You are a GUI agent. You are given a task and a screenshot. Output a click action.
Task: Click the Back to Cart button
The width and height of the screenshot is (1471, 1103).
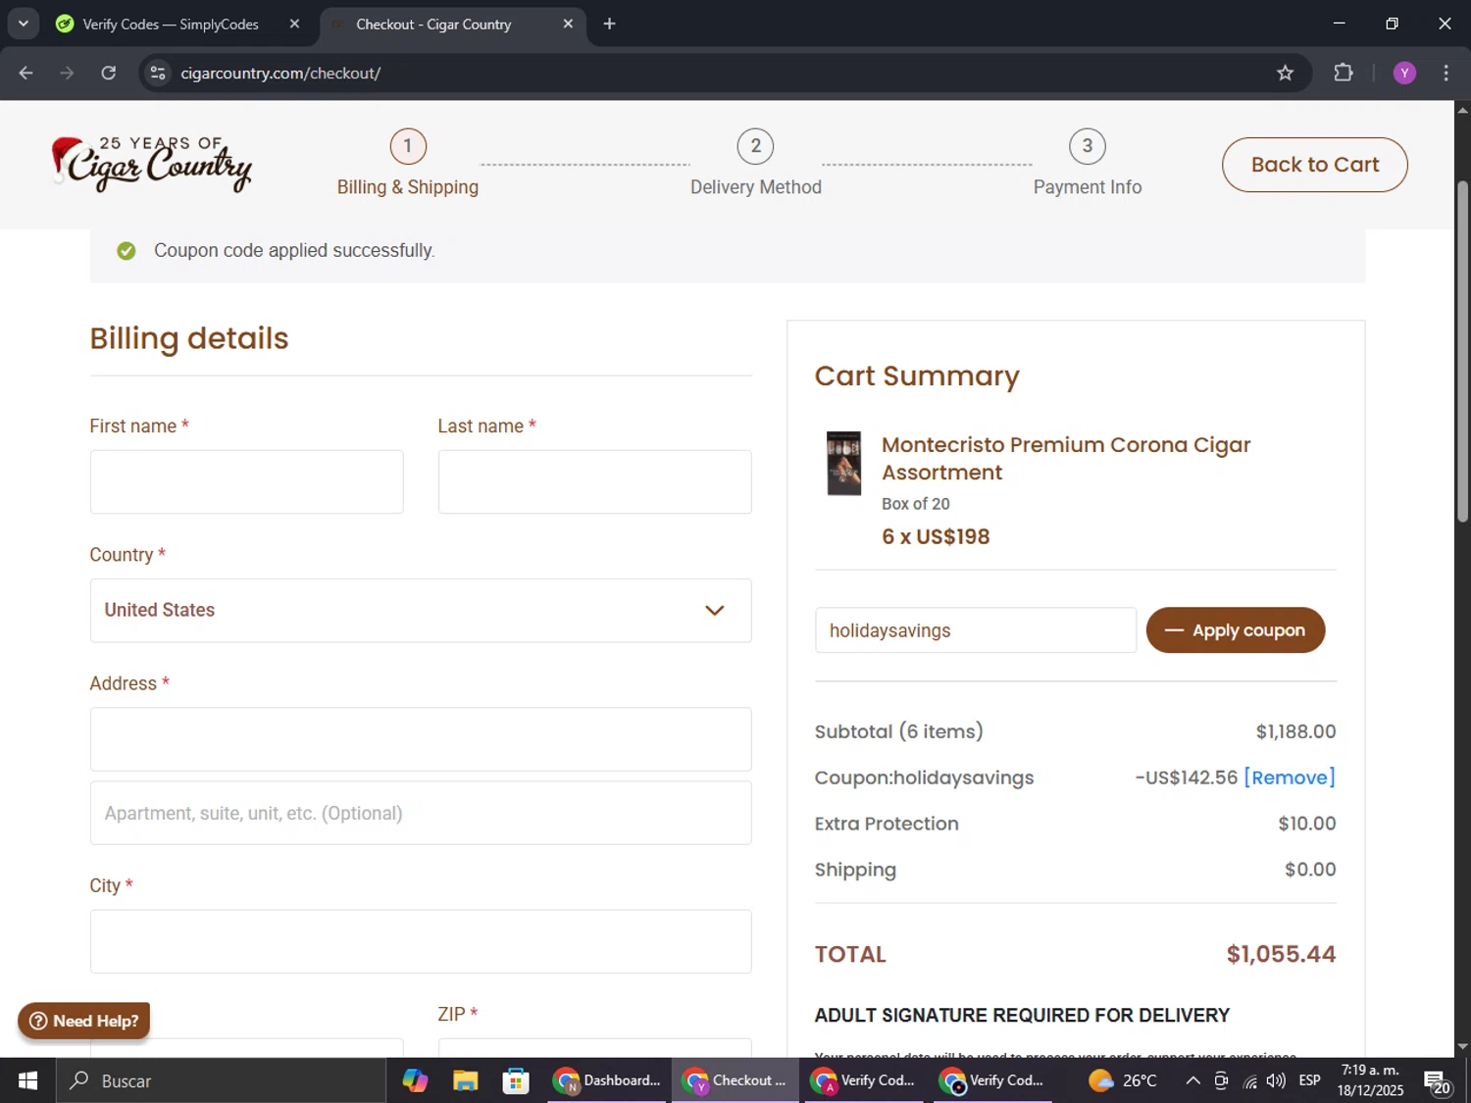1314,165
